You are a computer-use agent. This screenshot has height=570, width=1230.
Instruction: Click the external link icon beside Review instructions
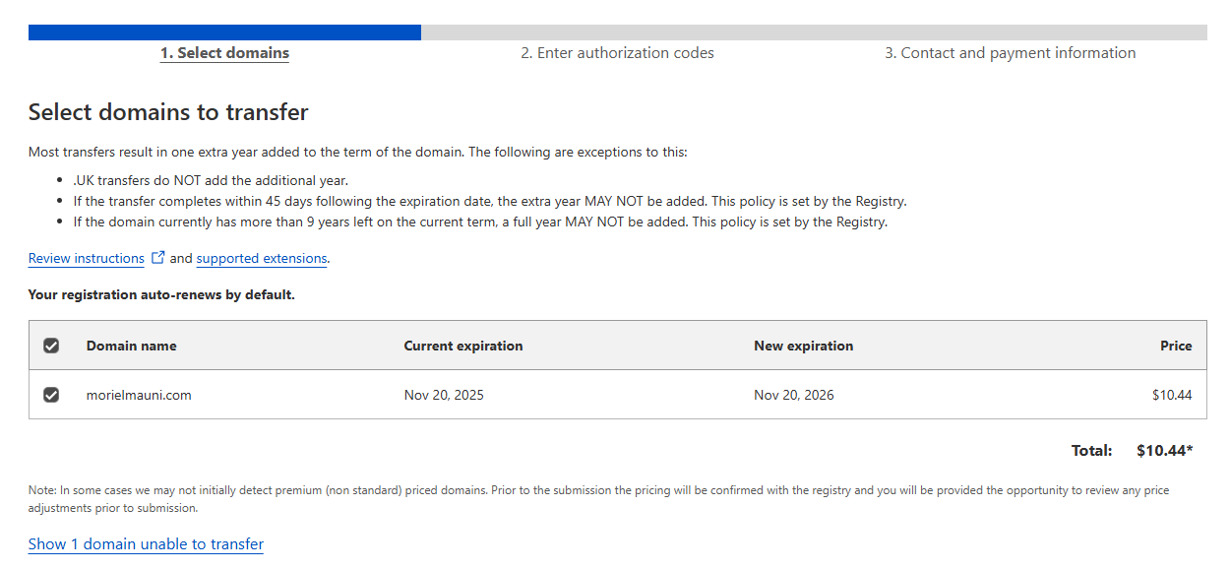157,258
